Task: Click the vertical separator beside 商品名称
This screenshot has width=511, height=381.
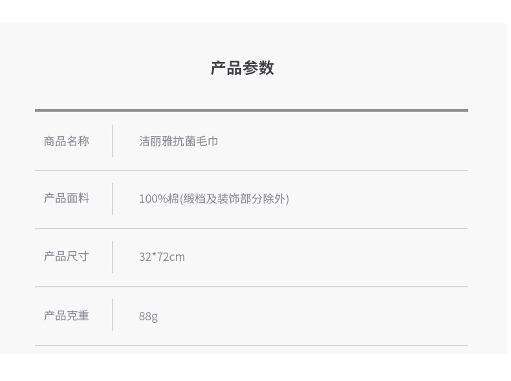Action: point(113,141)
